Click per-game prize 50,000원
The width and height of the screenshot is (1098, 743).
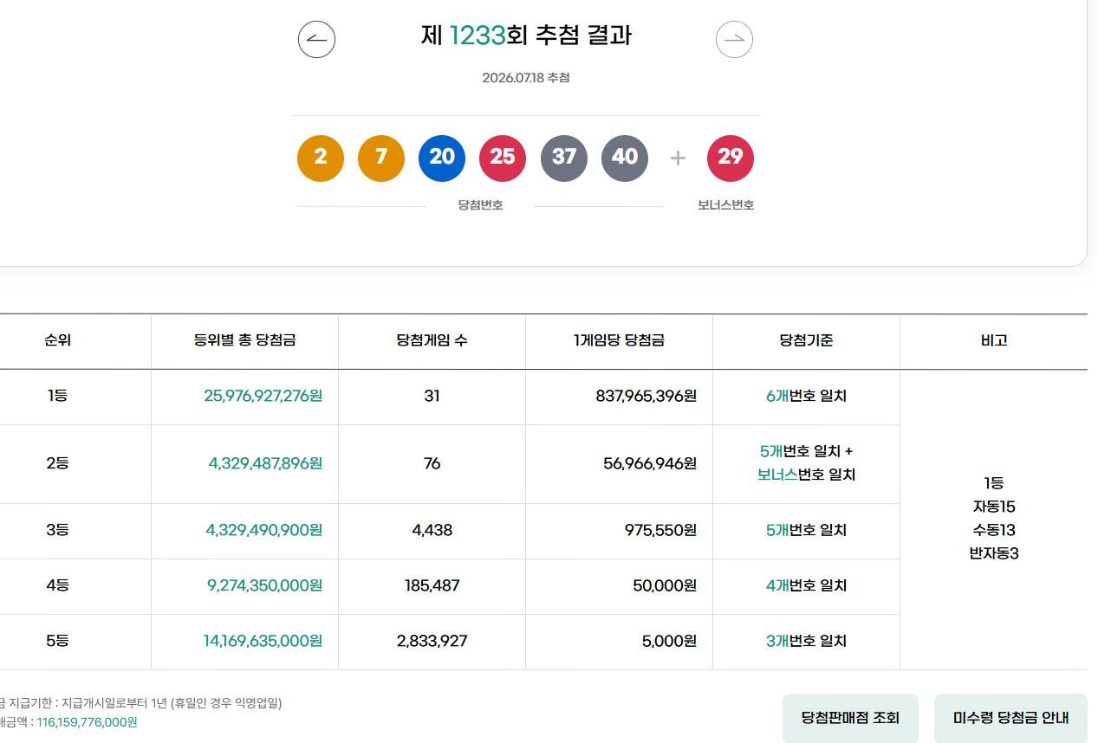coord(665,585)
